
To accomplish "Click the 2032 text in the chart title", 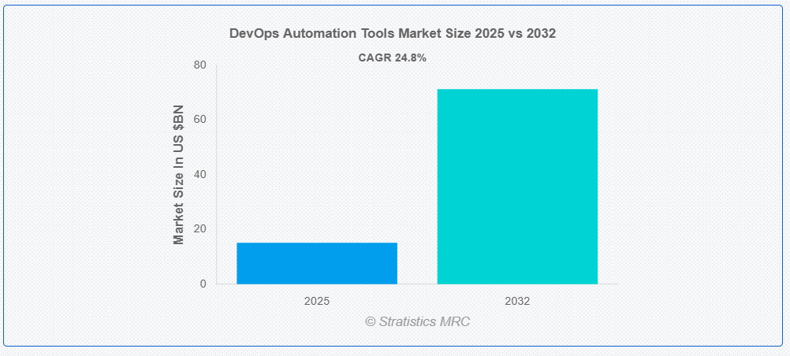I will [541, 34].
